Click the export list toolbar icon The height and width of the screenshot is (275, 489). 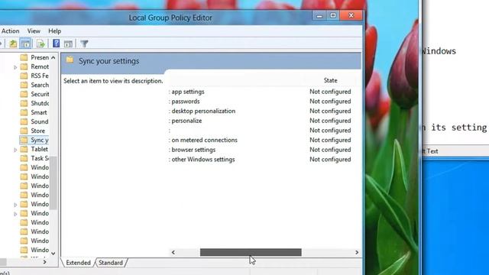(x=40, y=44)
